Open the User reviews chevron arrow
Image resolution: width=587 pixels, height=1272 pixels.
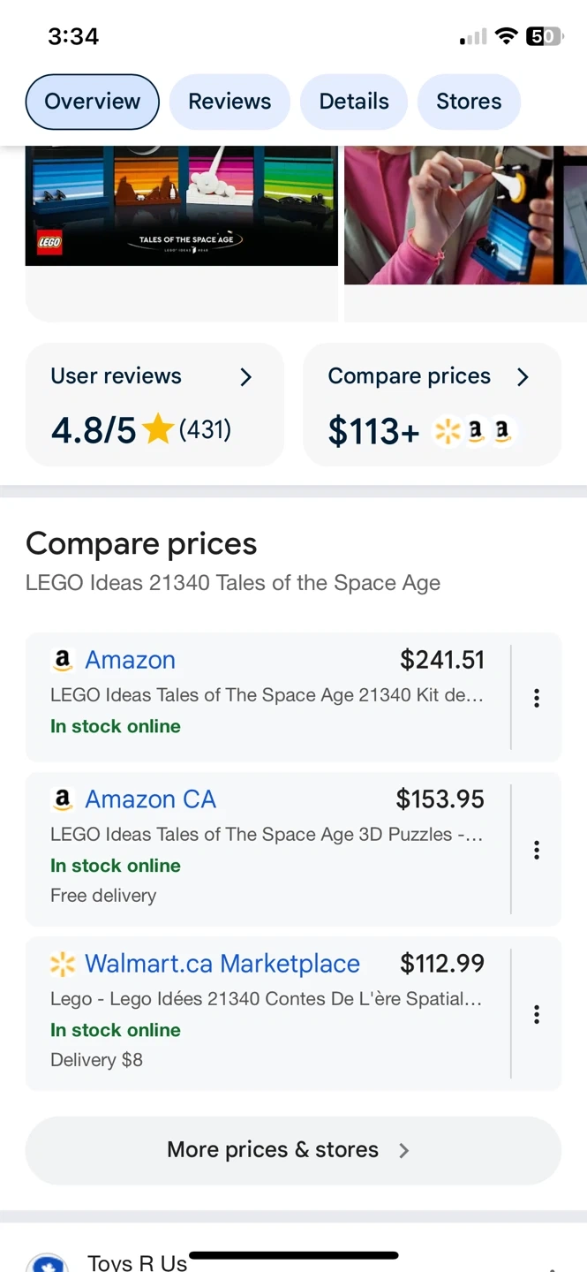click(246, 377)
